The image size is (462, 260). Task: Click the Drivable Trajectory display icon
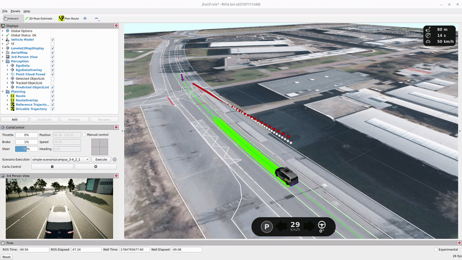(12, 109)
